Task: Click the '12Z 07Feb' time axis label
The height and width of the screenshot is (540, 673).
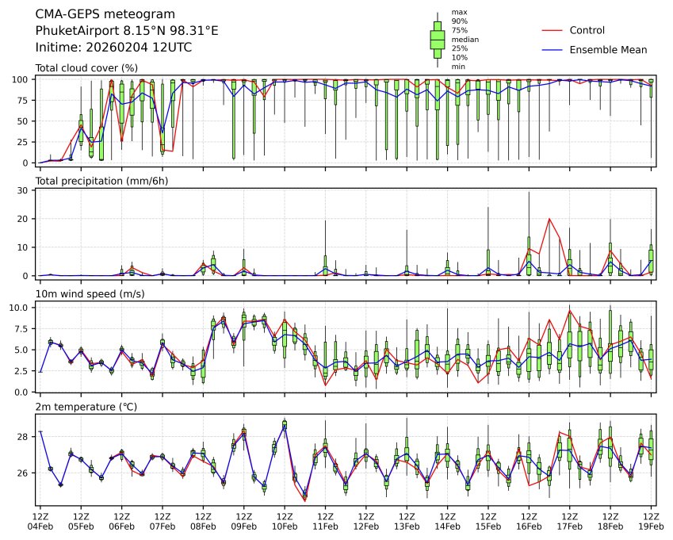Action: [163, 522]
